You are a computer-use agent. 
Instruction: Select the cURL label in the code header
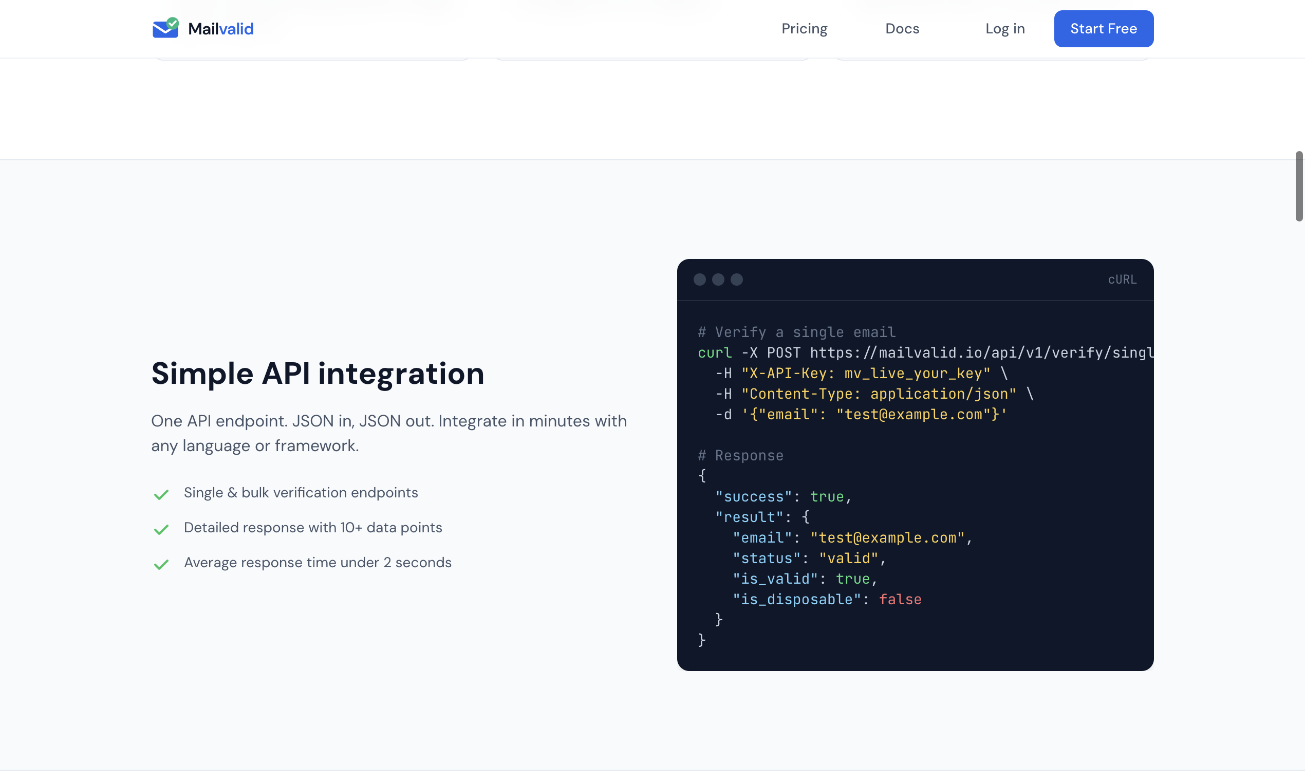coord(1122,280)
